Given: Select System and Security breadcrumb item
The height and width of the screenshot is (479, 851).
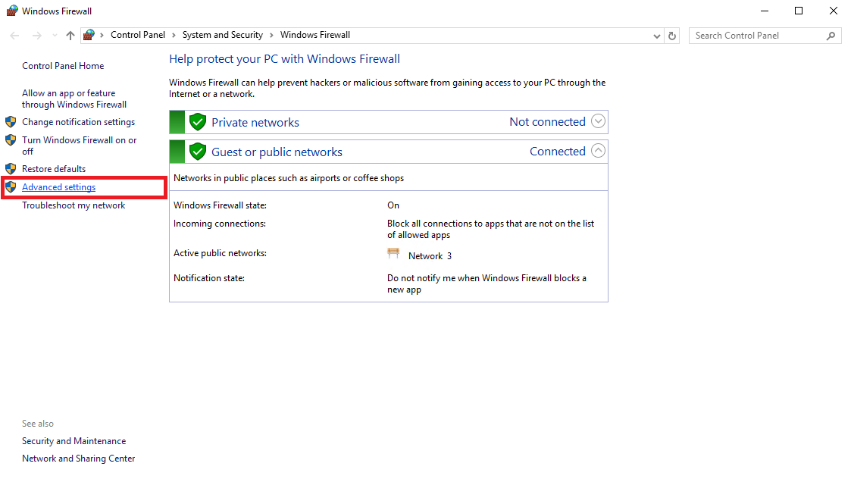Looking at the screenshot, I should click(x=222, y=35).
